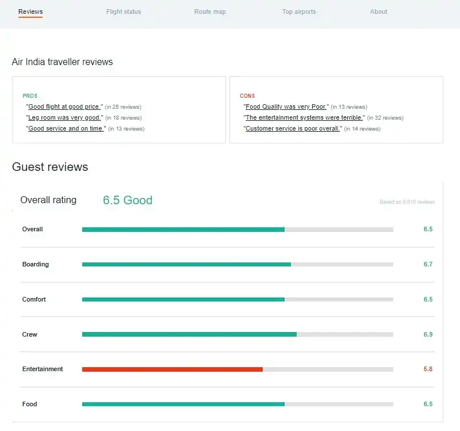Select "Customer service is poor overall." link

pyautogui.click(x=293, y=129)
